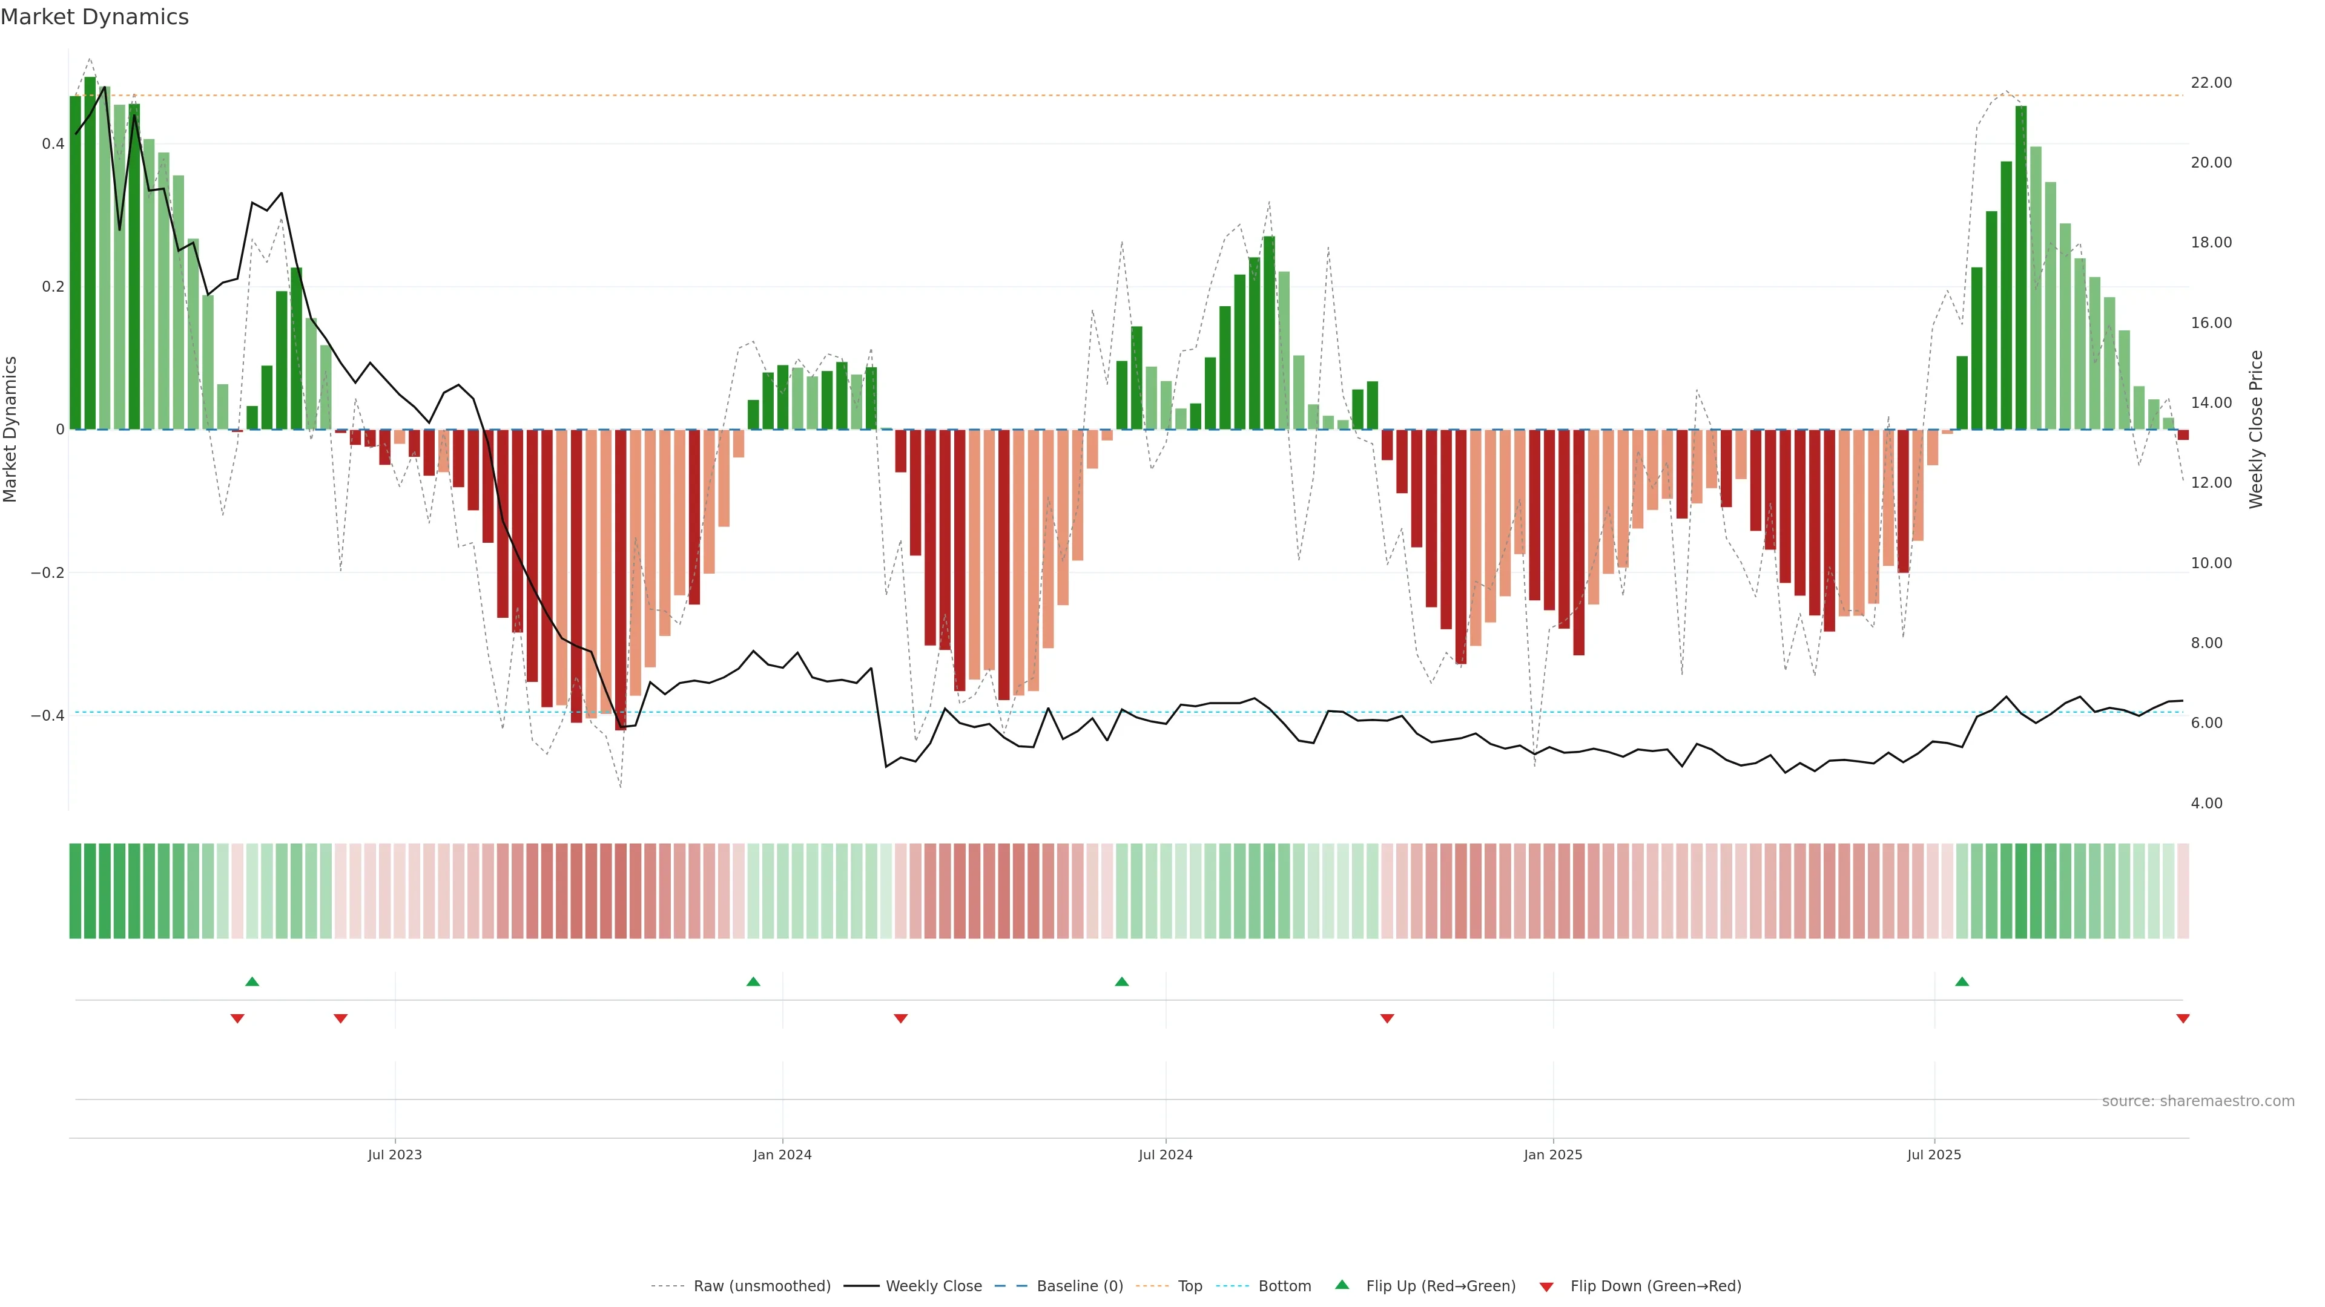Click flip-down triangle between Jan 2024 and Jul 2024
Screen dimensions: 2325x1307
(x=901, y=1018)
